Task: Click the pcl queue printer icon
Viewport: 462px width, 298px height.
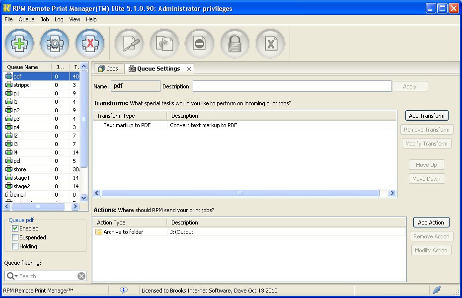Action: (9, 161)
